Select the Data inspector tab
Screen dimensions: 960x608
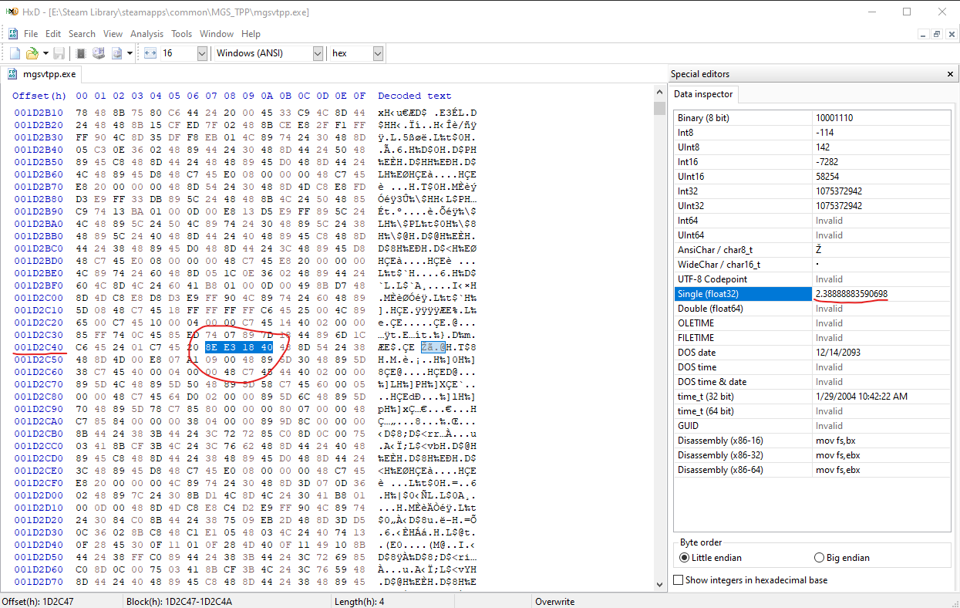[705, 94]
